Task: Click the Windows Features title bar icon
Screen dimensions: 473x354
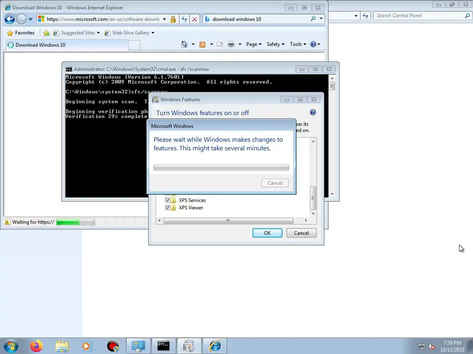Action: click(x=155, y=100)
